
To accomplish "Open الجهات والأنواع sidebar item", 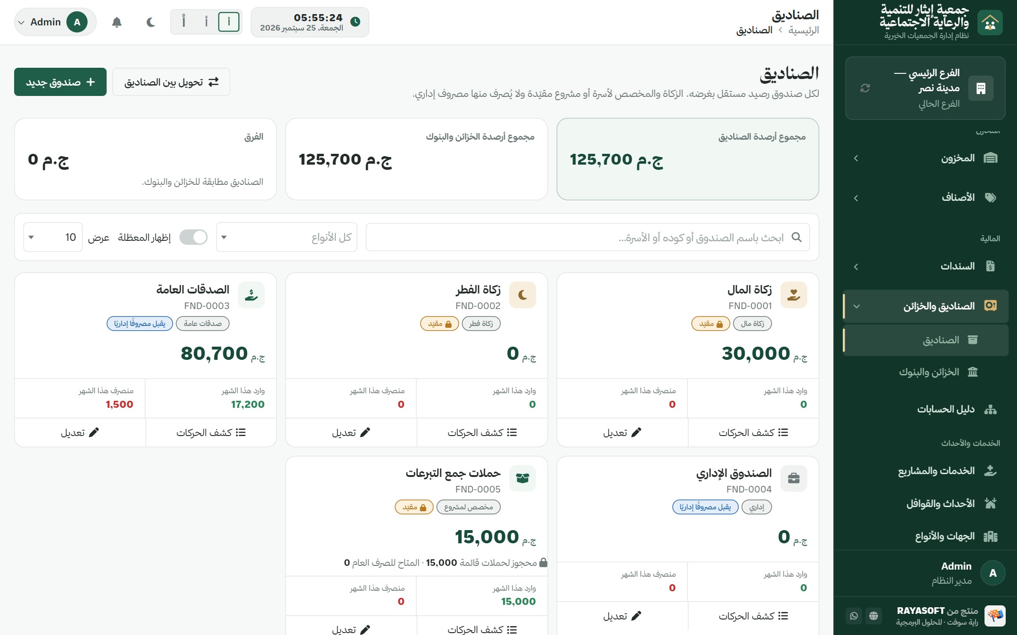I will tap(925, 536).
